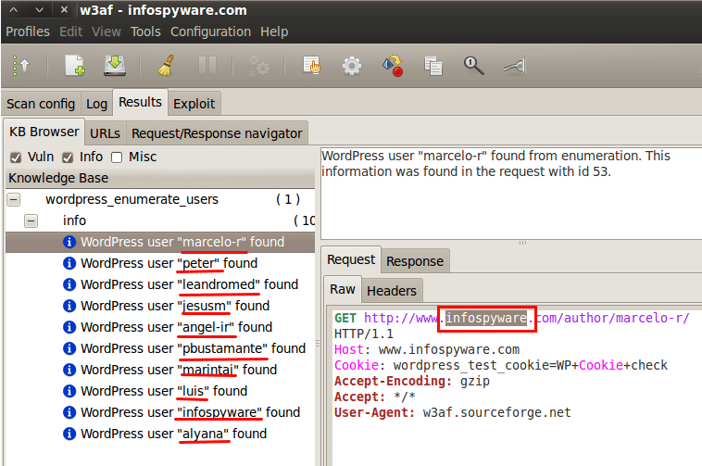Uncheck the Vuln filter checkbox
Screen dimensions: 702x466
pos(15,157)
